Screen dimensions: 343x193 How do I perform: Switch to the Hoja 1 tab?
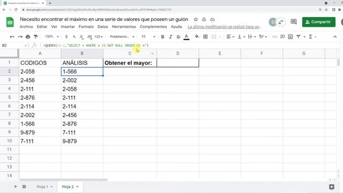pyautogui.click(x=44, y=187)
